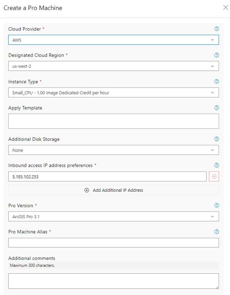Click the help icon beside Cloud Provider
This screenshot has height=295, width=230.
tap(217, 29)
